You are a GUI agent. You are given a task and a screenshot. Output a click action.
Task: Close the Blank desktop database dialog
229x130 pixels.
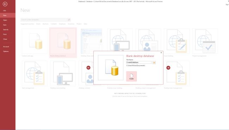[x=161, y=53]
